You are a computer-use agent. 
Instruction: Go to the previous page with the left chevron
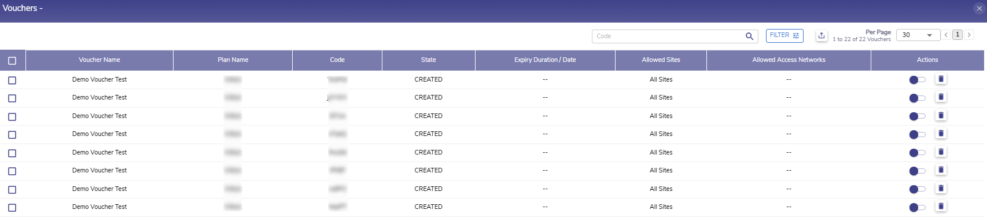946,35
